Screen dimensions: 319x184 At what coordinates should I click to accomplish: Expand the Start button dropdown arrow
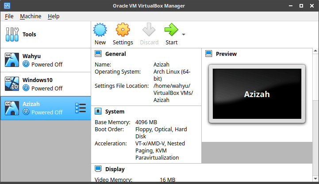click(183, 35)
